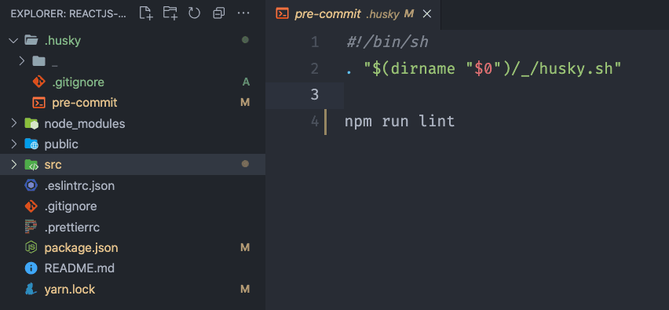The height and width of the screenshot is (310, 669).
Task: Expand the public folder chevron
Action: pos(13,144)
